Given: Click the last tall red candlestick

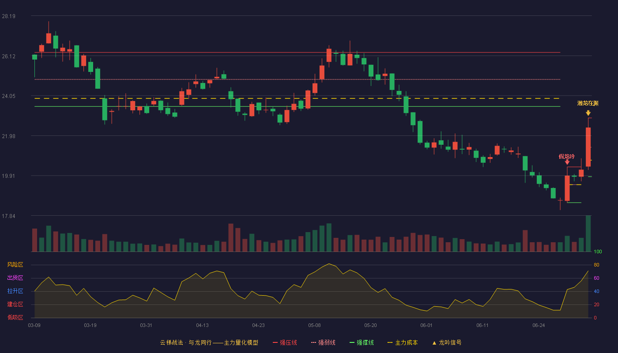Looking at the screenshot, I should pyautogui.click(x=588, y=147).
